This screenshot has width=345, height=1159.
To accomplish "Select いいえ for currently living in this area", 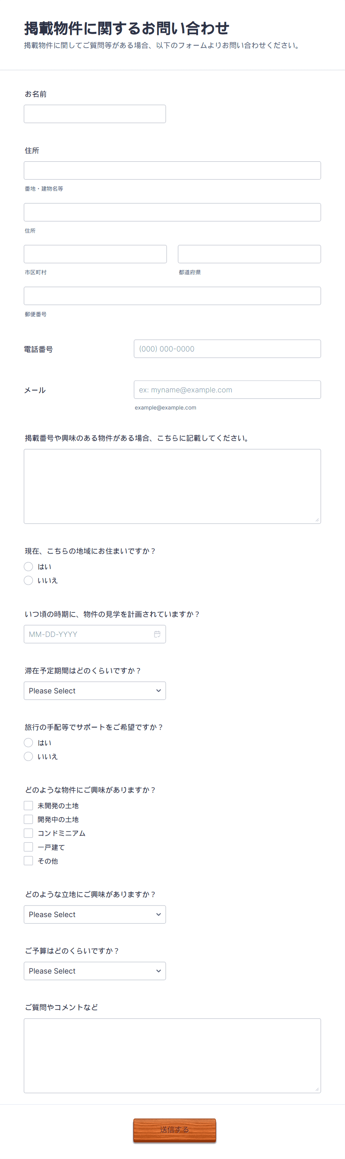I will click(x=28, y=580).
